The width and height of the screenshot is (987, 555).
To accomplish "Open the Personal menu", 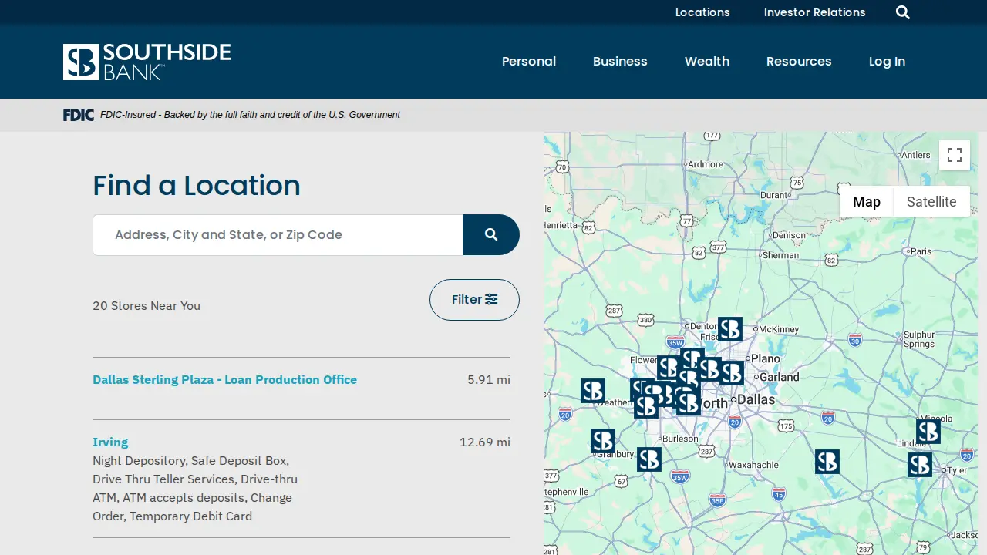I will pos(529,62).
